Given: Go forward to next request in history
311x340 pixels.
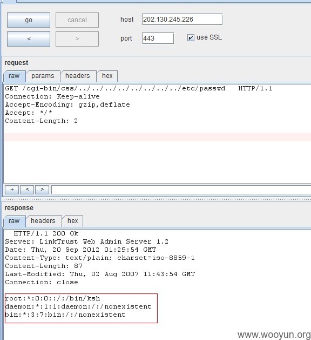Looking at the screenshot, I should (x=77, y=39).
